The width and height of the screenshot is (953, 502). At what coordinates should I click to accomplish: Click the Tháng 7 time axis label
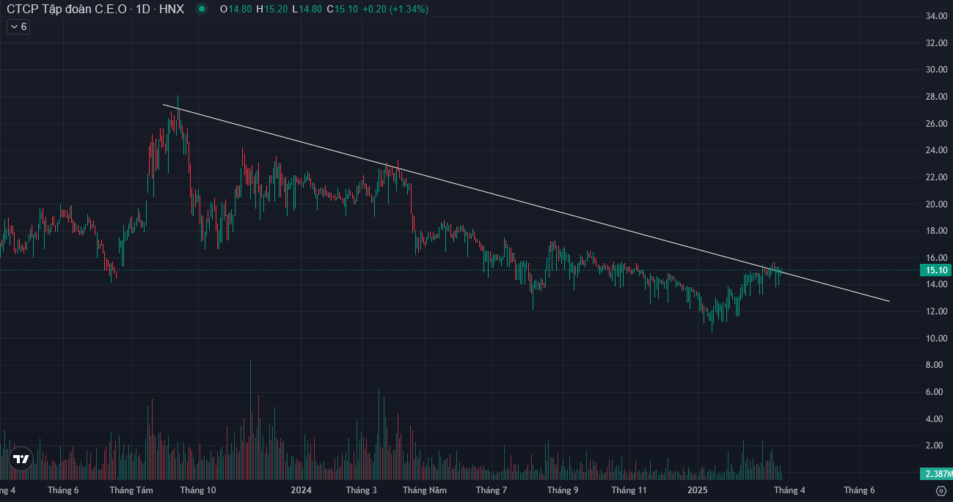(492, 490)
